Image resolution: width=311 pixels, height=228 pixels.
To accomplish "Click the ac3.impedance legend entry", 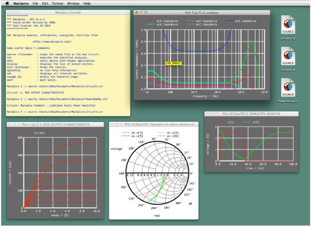I will click(163, 21).
